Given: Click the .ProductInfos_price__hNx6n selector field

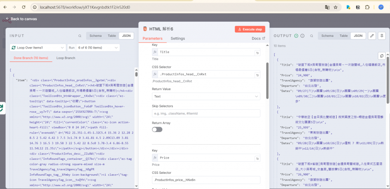Looking at the screenshot, I should tap(206, 180).
